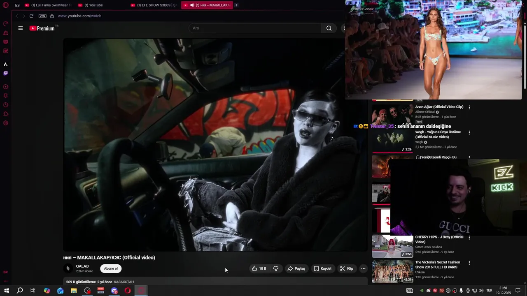Click the YouTube search magnifier button
The width and height of the screenshot is (527, 296).
tap(329, 28)
